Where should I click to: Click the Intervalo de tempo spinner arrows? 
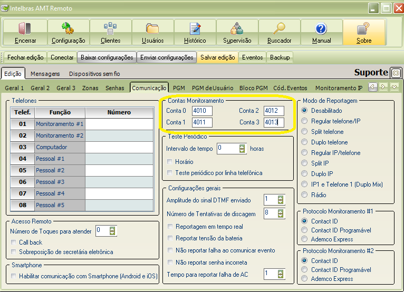pos(243,149)
